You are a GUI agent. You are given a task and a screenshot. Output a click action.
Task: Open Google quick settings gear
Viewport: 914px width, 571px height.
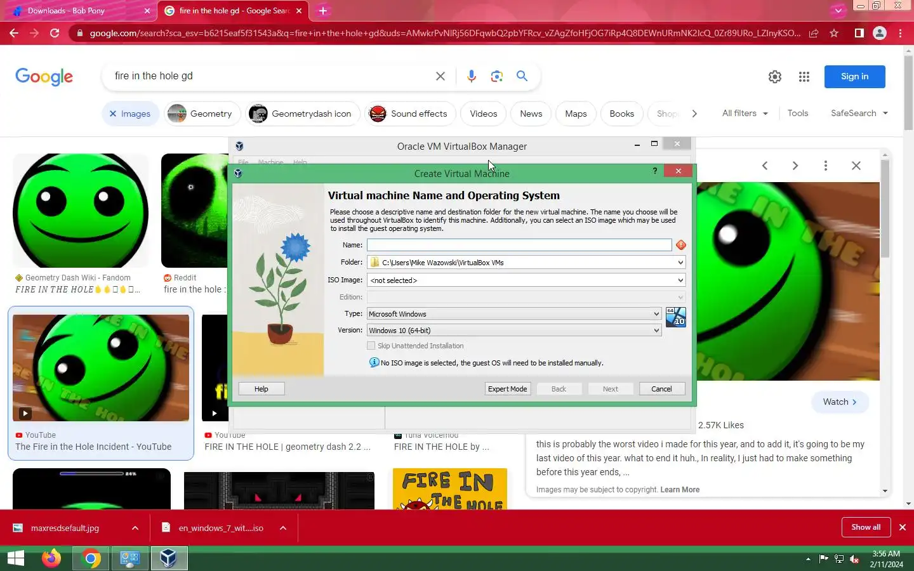[x=775, y=77]
